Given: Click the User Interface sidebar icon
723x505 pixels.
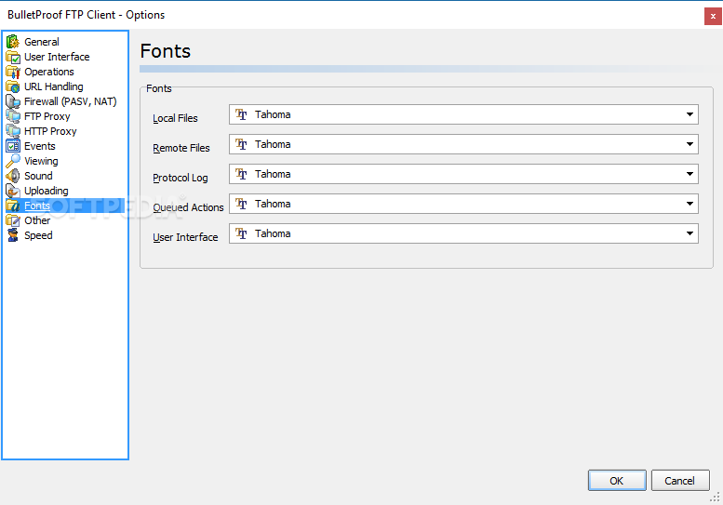Looking at the screenshot, I should click(13, 57).
